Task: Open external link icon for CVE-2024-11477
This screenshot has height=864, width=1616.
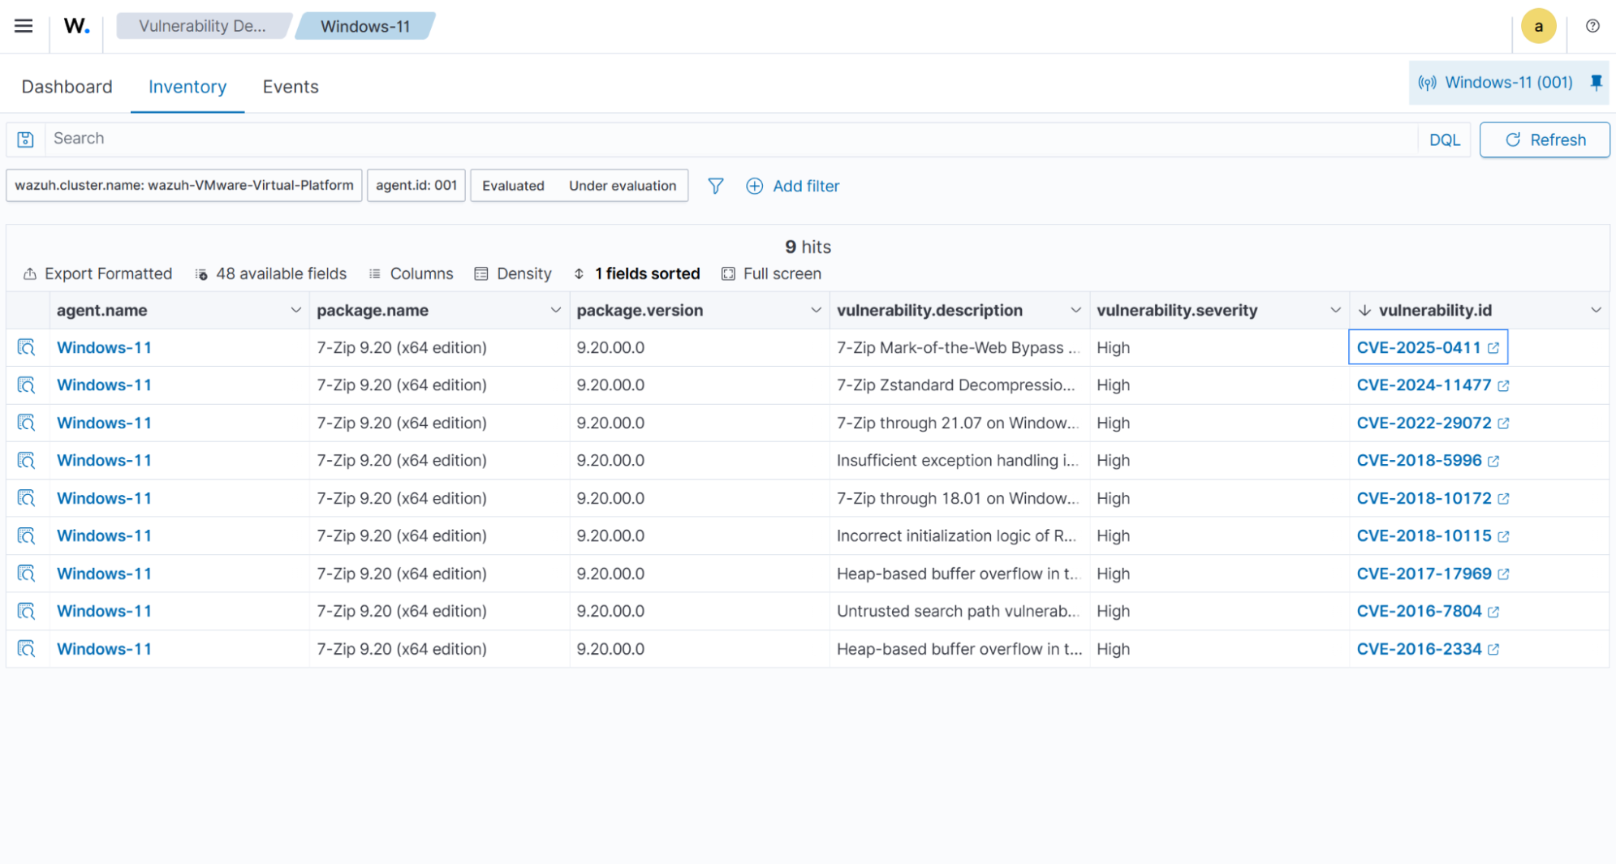Action: tap(1503, 386)
